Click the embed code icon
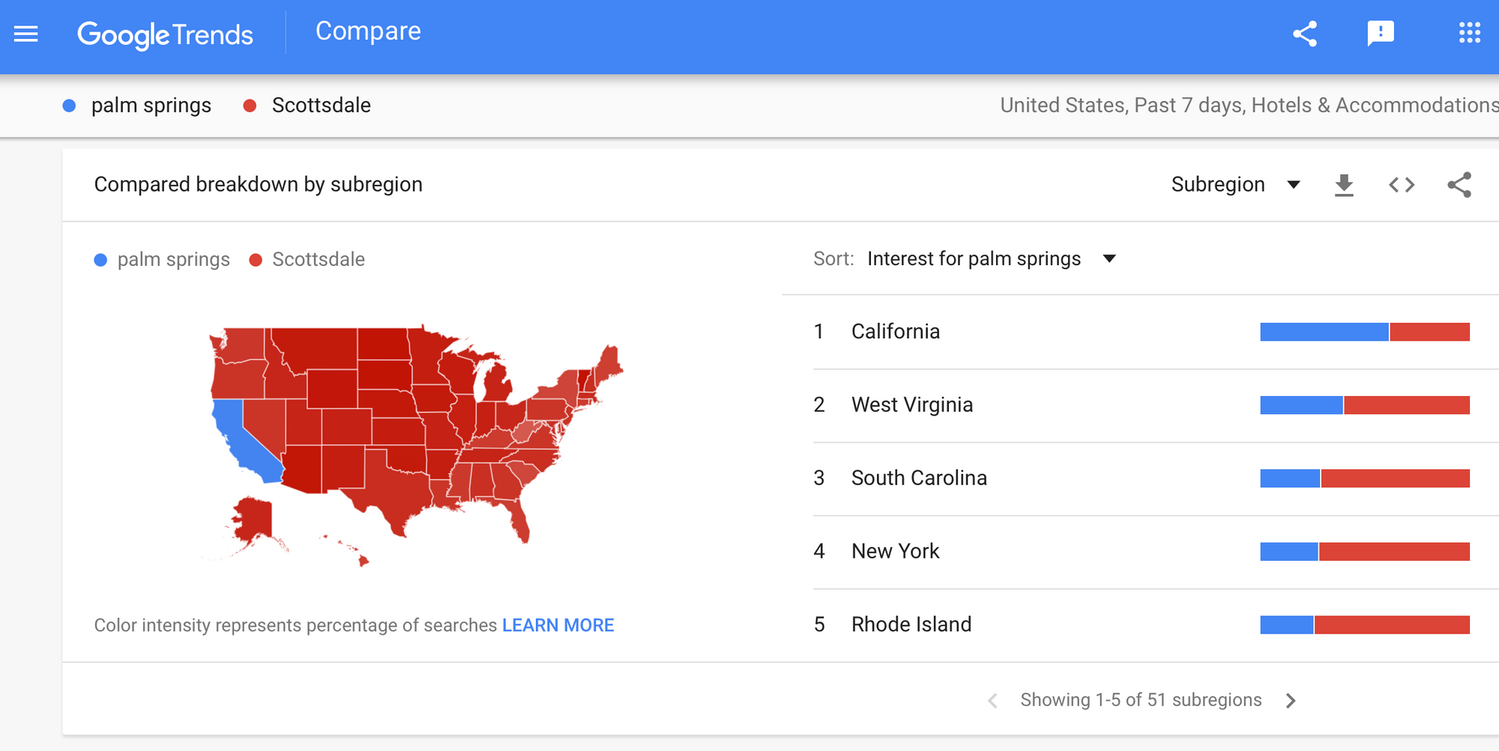Viewport: 1499px width, 751px height. [1401, 185]
